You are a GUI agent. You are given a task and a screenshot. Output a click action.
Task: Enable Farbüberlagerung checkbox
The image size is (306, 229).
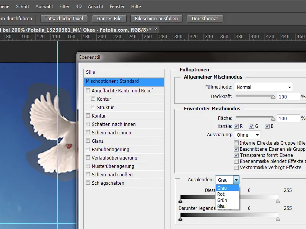coord(88,149)
